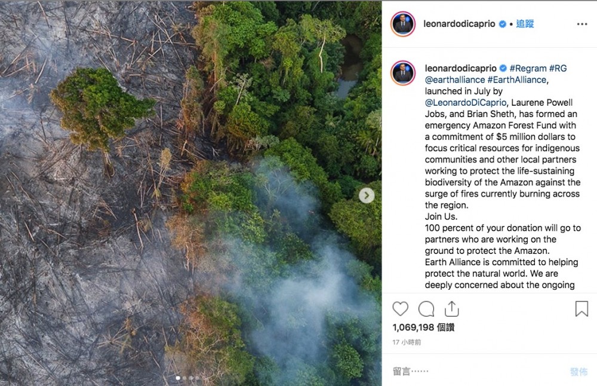The image size is (597, 386).
Task: Follow leonardodicaprio using 追蹤 button
Action: 525,24
